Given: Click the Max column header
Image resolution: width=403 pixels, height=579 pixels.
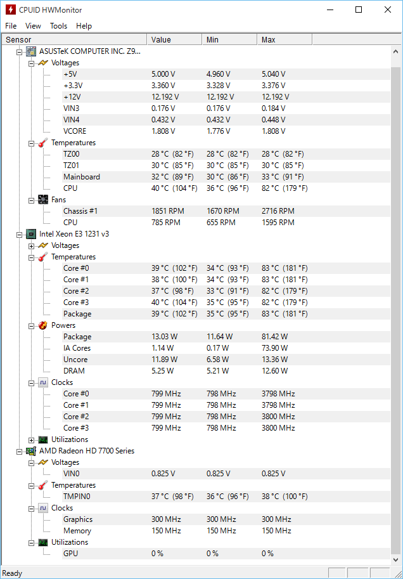Looking at the screenshot, I should click(285, 39).
